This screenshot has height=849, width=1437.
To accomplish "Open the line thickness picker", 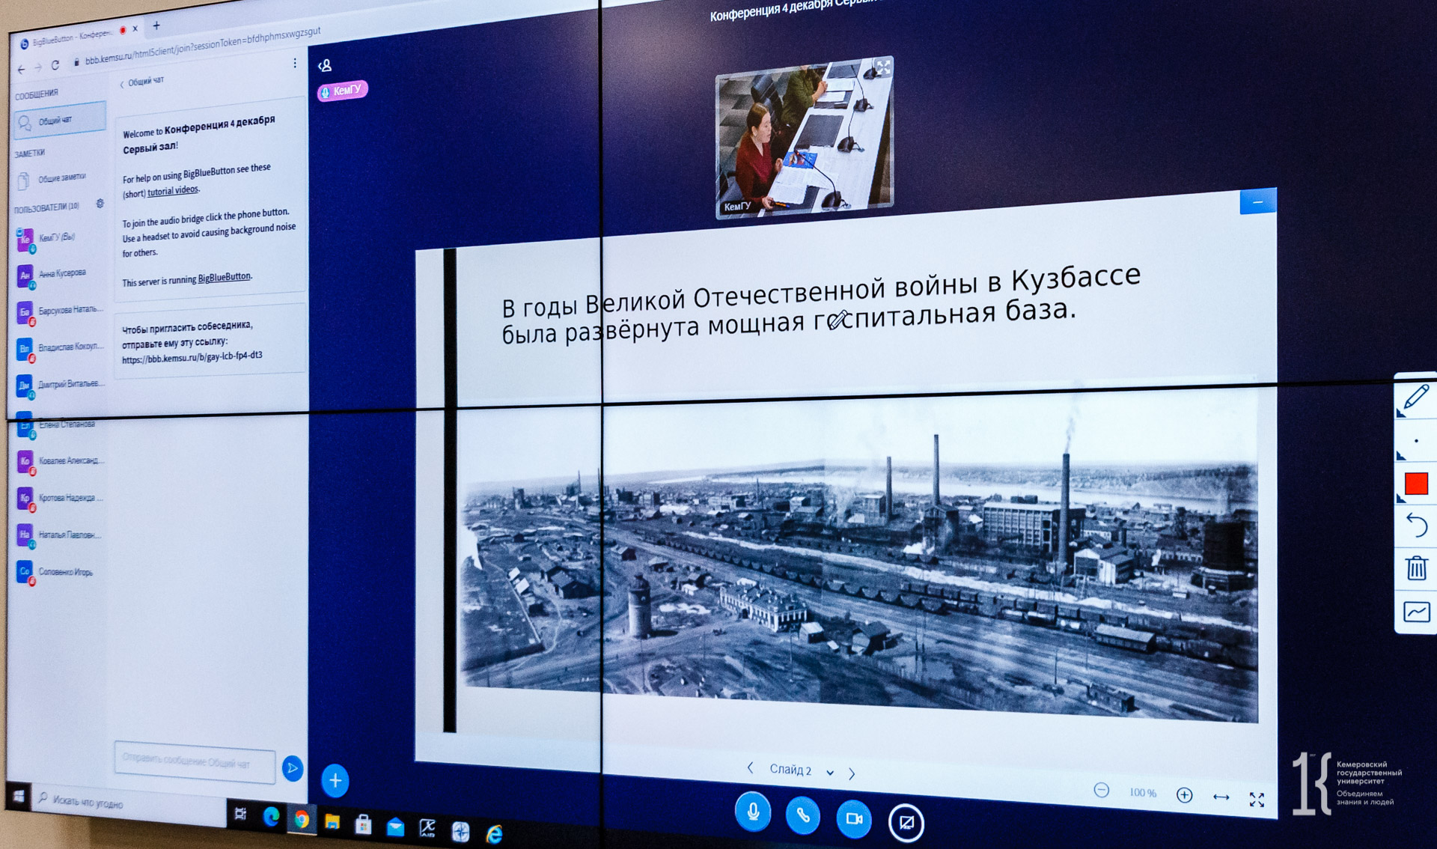I will pyautogui.click(x=1416, y=442).
